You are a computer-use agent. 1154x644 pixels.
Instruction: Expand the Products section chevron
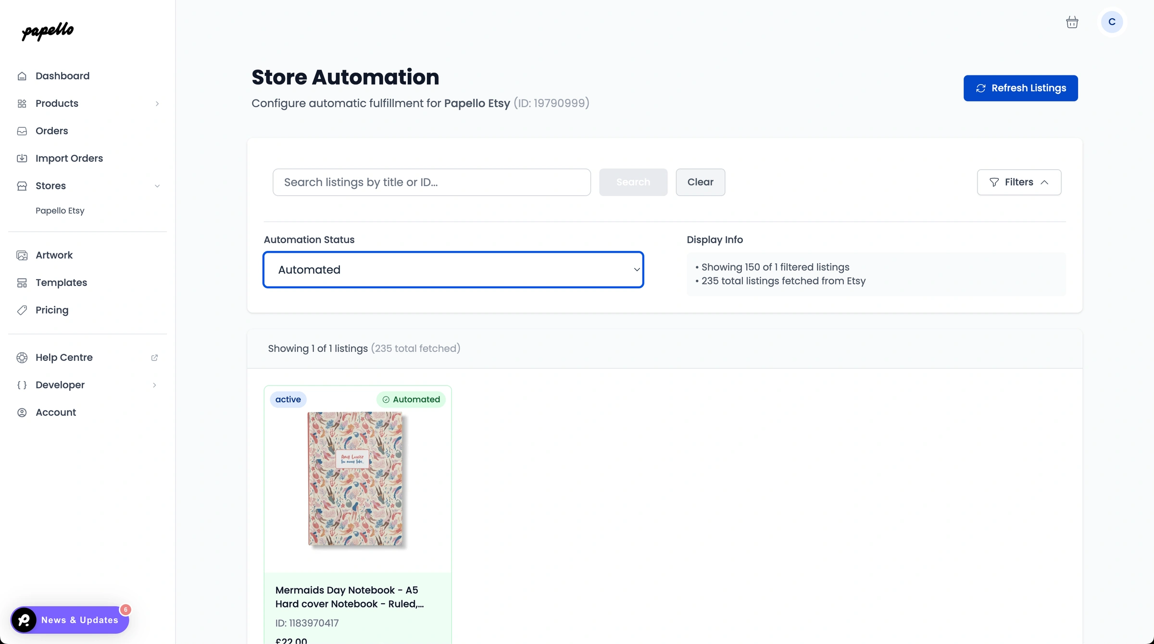point(157,103)
